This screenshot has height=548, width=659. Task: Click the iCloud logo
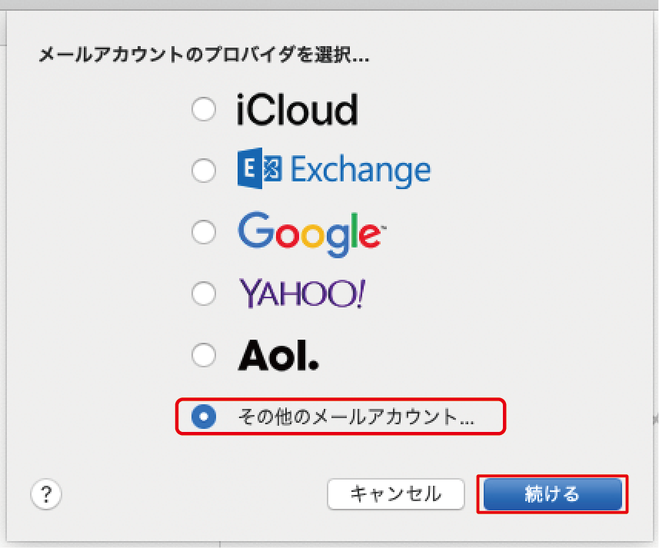[297, 109]
